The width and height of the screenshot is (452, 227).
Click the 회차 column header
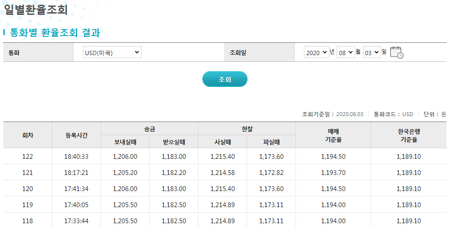pos(28,135)
